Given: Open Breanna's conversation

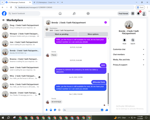Looking at the screenshot, I should [x=21, y=60].
